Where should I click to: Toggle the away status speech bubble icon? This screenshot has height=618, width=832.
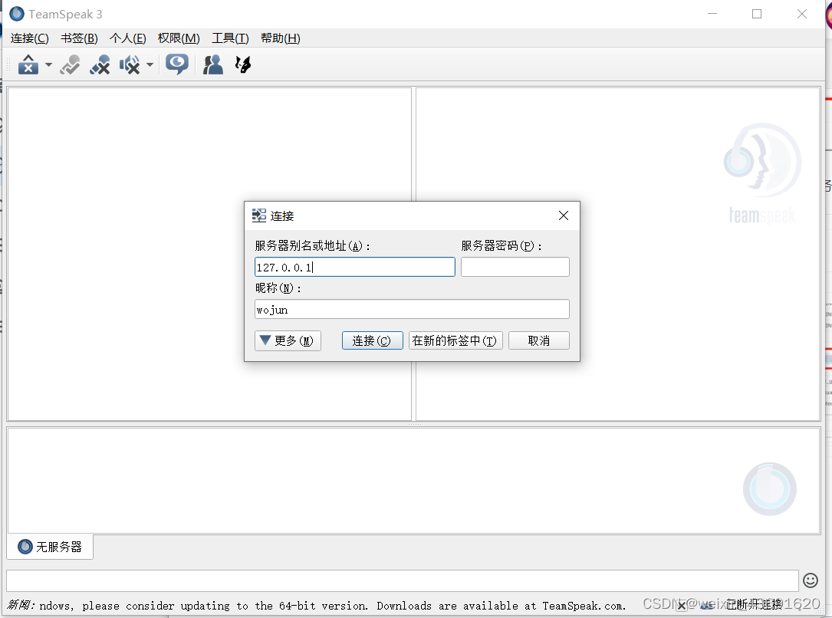point(176,64)
